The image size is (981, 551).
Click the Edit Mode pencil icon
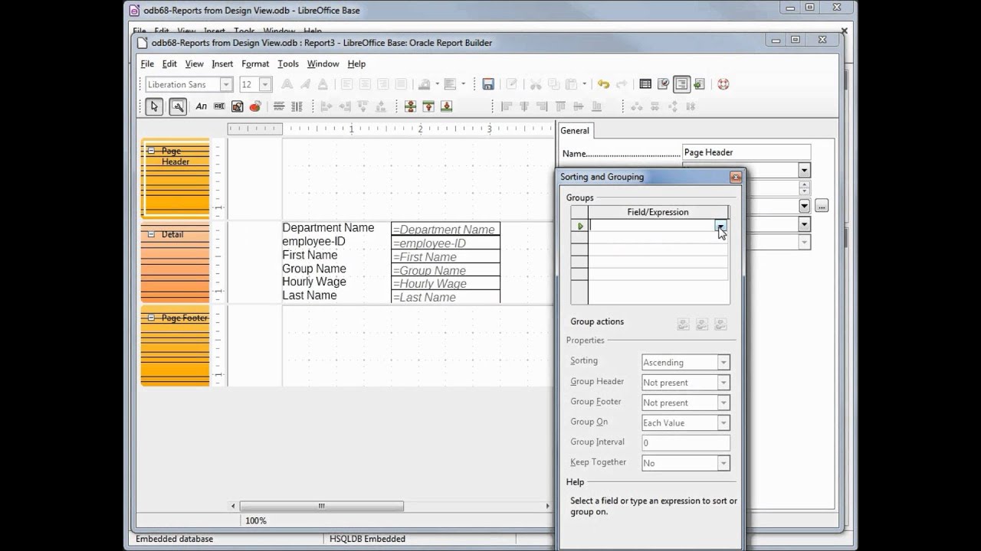(x=511, y=84)
